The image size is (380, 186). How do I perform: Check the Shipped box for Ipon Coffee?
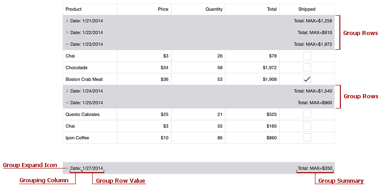click(x=307, y=138)
